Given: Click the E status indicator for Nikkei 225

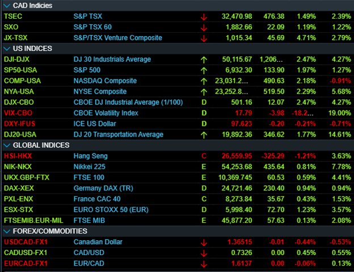Looking at the screenshot, I should tap(204, 167).
